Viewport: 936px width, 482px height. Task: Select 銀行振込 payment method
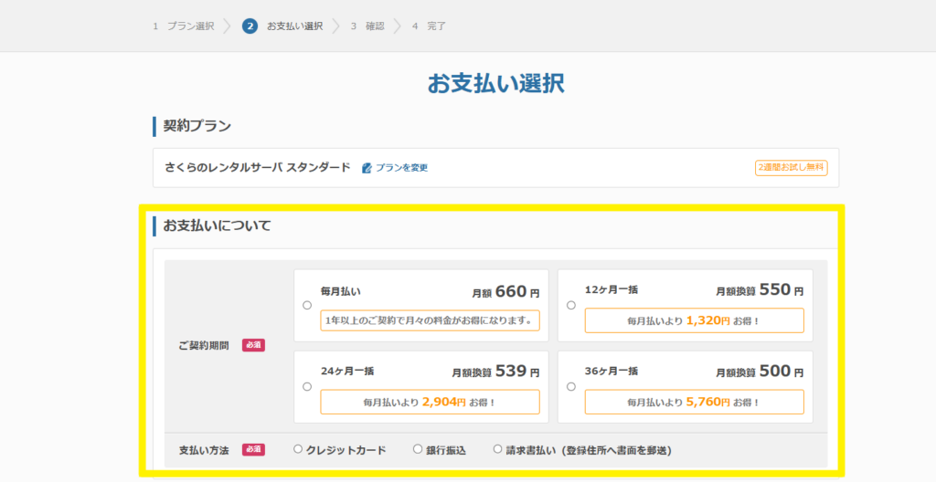pyautogui.click(x=418, y=449)
